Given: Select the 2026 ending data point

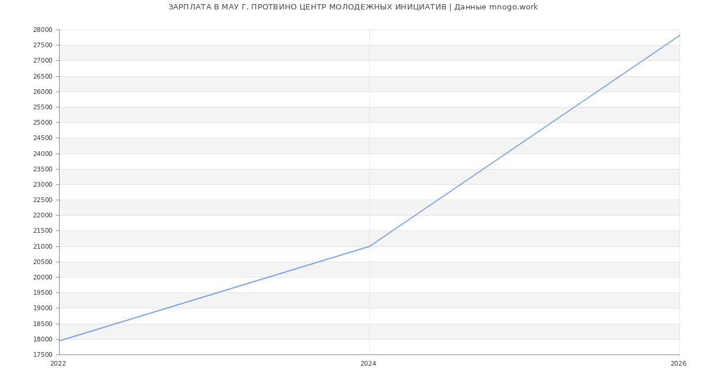Looking at the screenshot, I should coord(679,35).
